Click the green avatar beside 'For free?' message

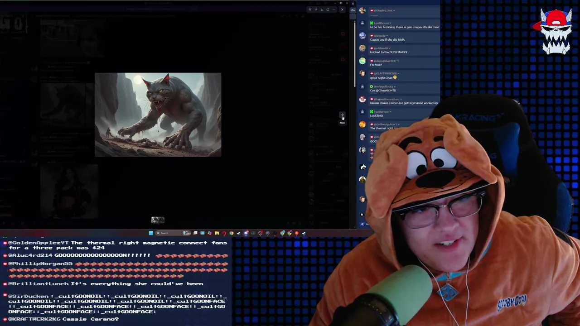click(362, 61)
